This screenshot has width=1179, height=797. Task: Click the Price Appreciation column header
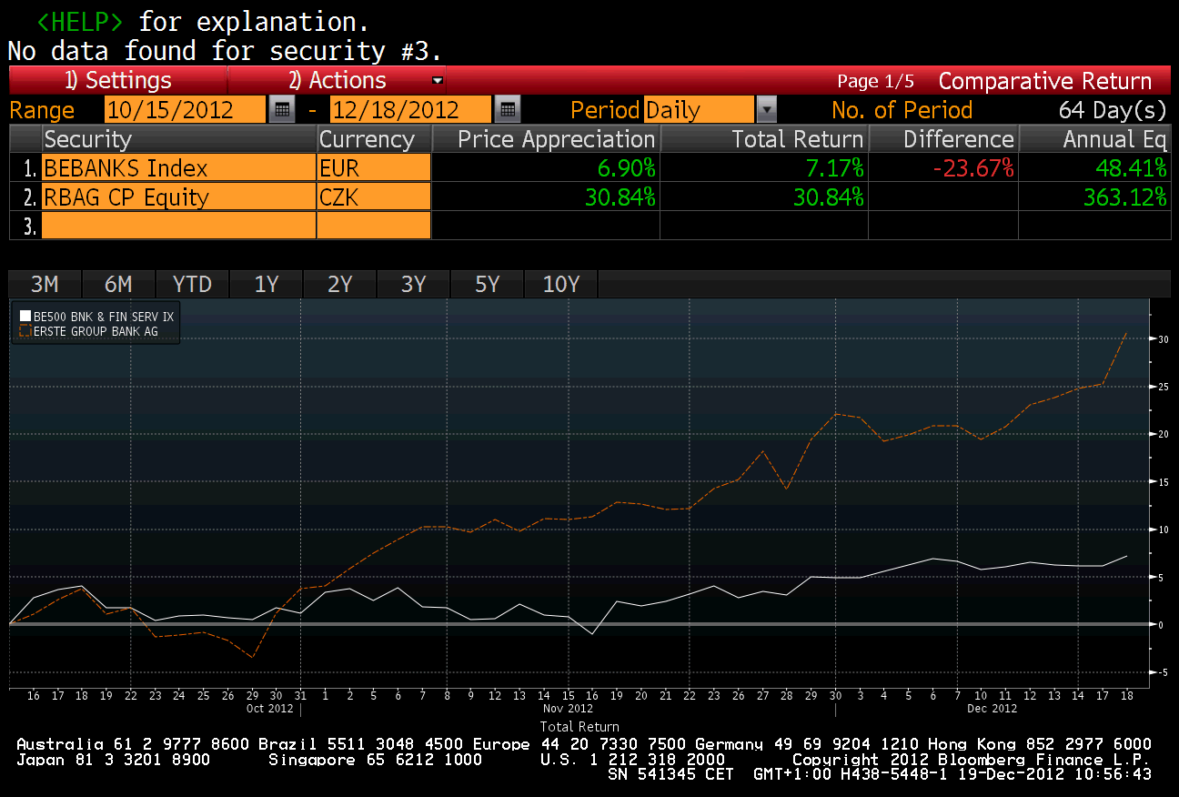pyautogui.click(x=546, y=139)
